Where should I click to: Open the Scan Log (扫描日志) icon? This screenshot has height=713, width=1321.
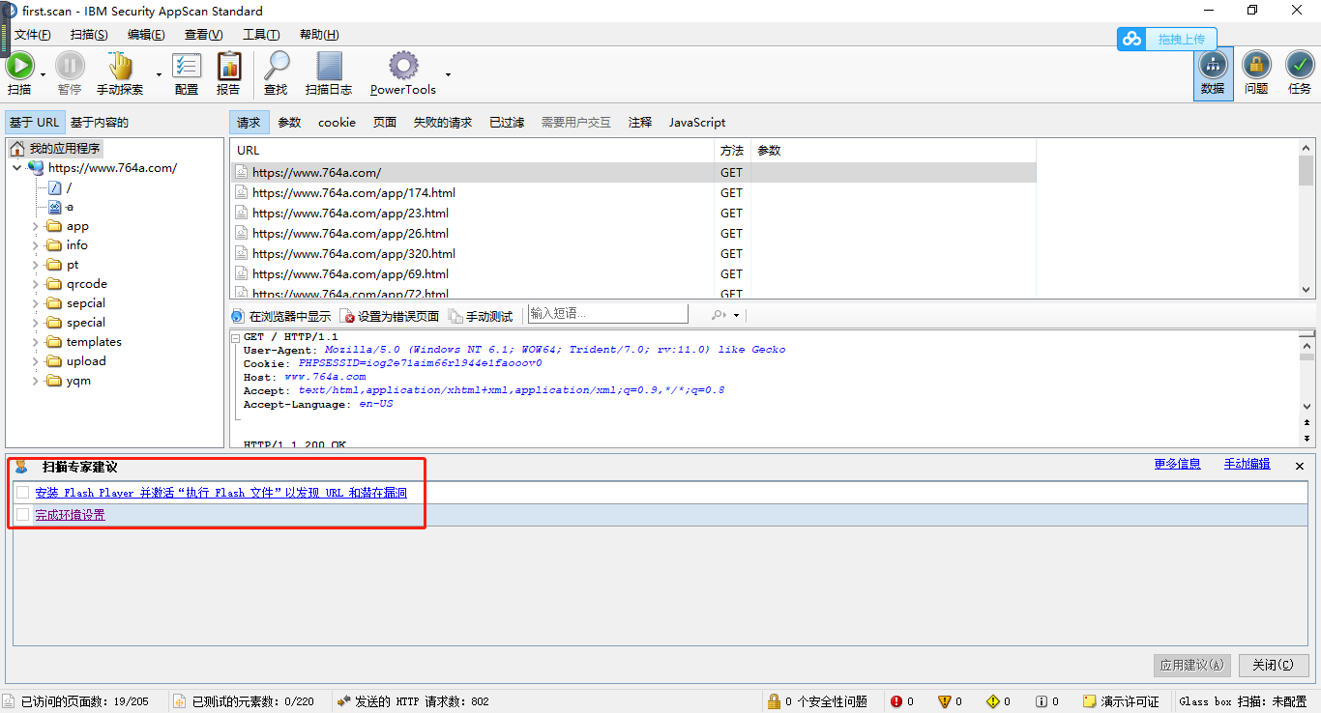pos(330,66)
